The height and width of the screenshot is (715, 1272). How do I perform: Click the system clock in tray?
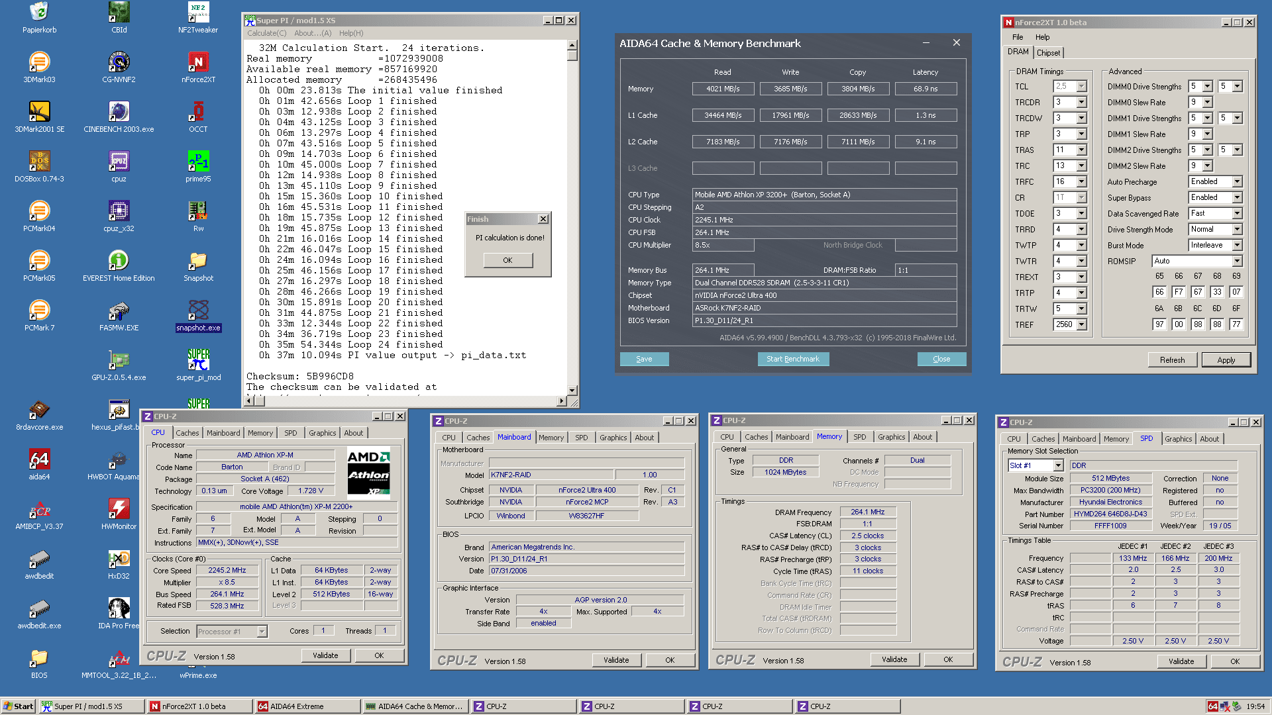pos(1255,706)
